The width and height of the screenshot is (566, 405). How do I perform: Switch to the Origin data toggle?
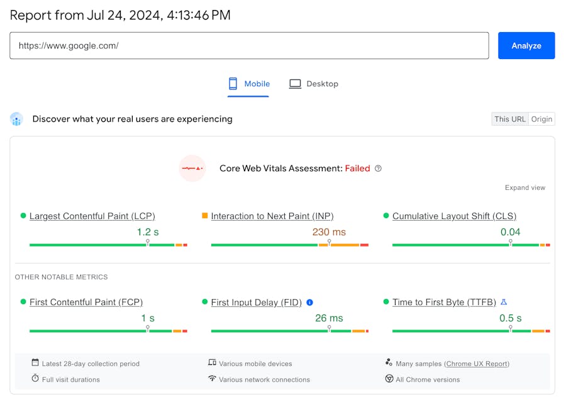coord(541,119)
